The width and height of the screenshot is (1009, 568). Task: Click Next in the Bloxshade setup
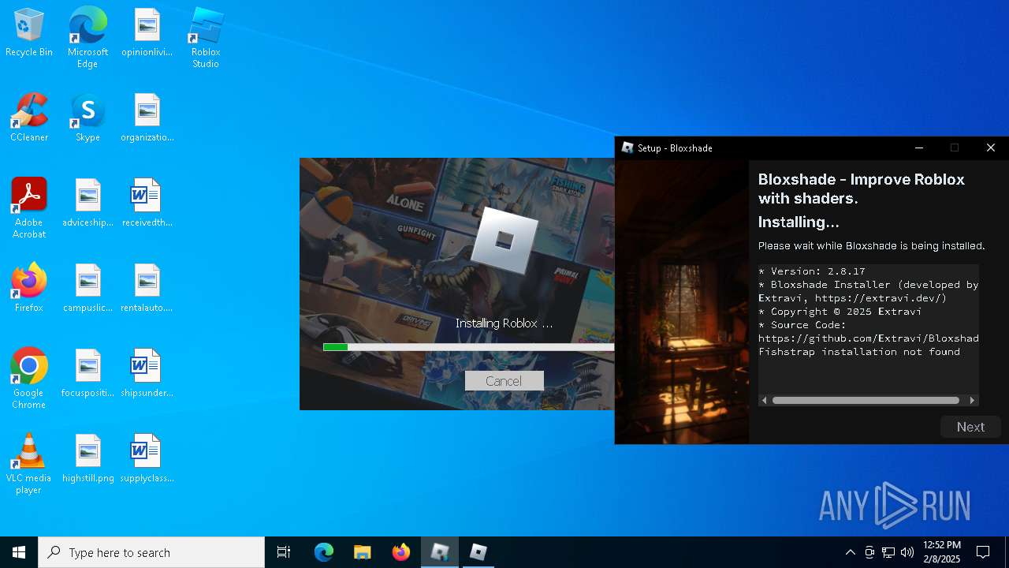pyautogui.click(x=970, y=427)
